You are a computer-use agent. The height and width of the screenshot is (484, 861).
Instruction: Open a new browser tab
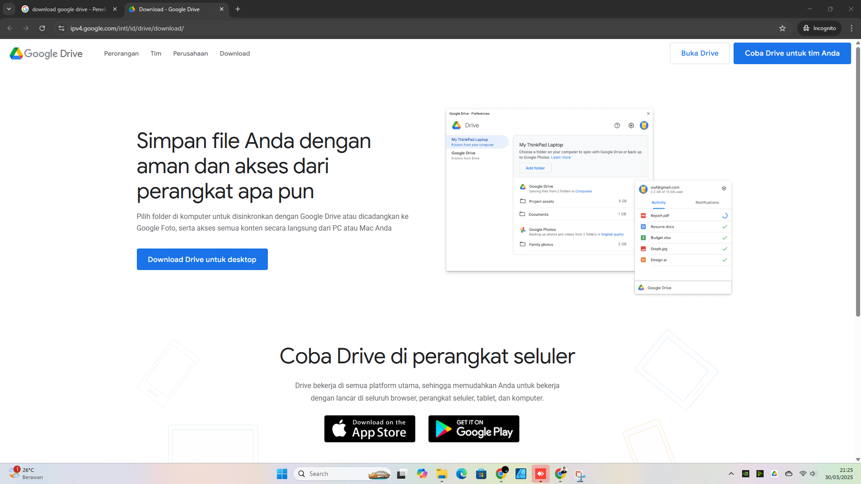(x=238, y=9)
